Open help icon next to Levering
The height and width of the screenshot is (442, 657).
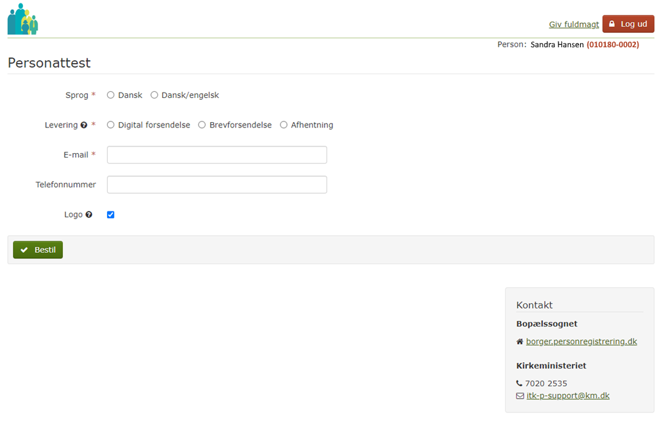click(x=84, y=125)
